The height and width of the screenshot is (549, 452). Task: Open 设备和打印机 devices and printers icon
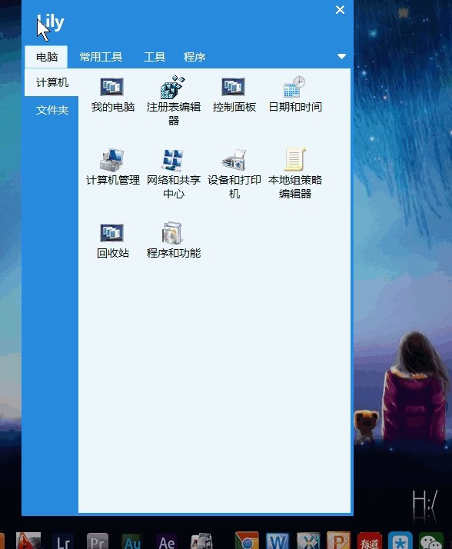coord(234,160)
